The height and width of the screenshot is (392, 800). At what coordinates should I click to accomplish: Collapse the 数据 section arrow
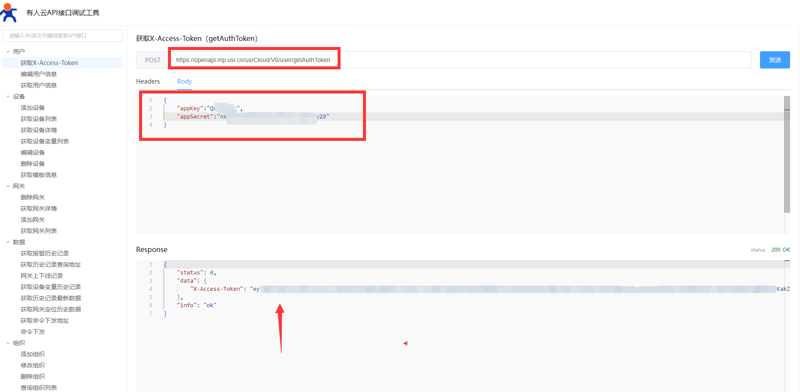pyautogui.click(x=8, y=242)
